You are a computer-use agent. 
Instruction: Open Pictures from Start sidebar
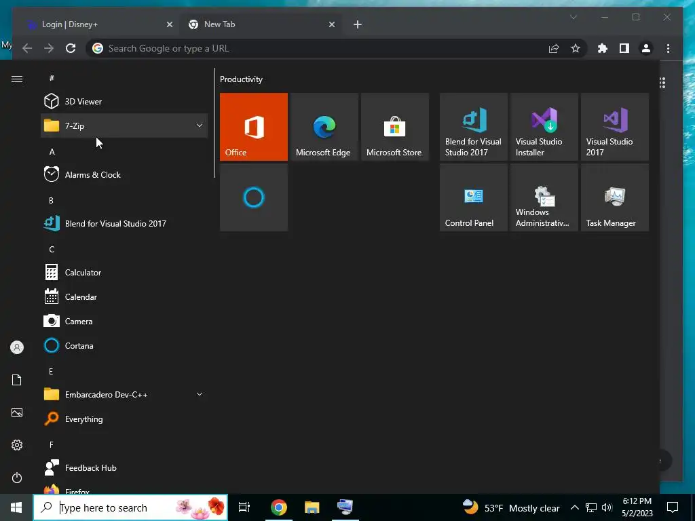coord(17,412)
